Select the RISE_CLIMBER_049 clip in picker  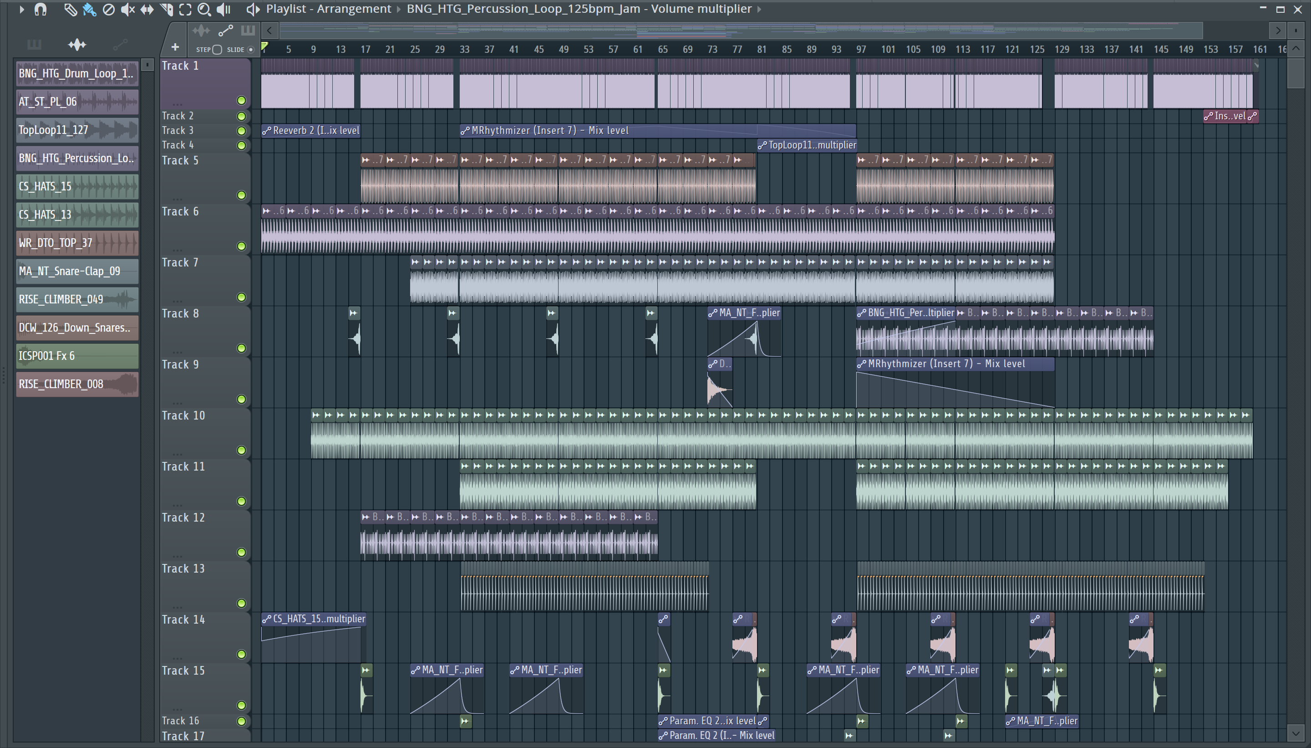(x=77, y=299)
